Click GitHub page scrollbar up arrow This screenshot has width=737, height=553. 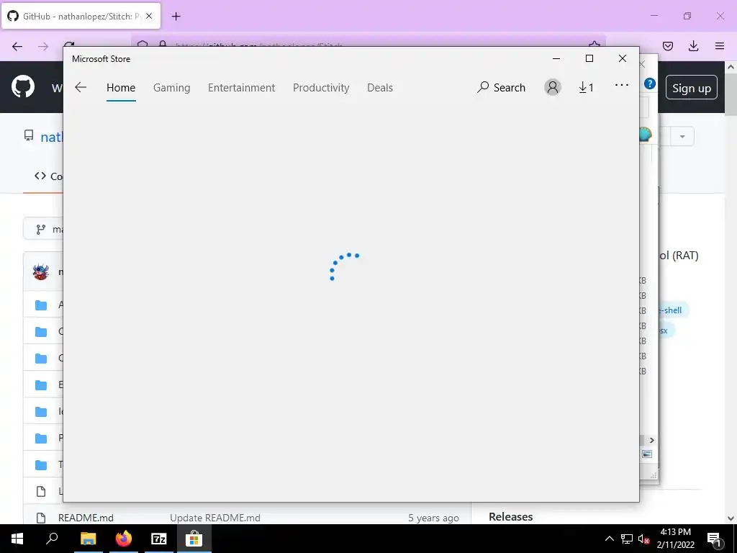pyautogui.click(x=731, y=67)
